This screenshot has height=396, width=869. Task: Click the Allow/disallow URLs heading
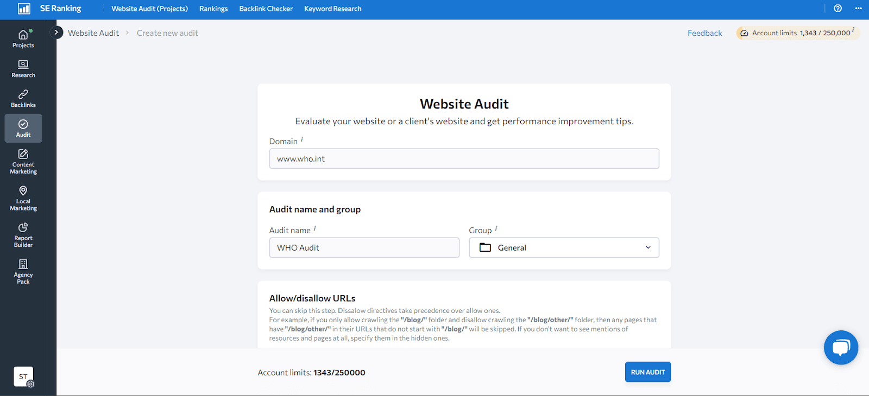click(x=312, y=298)
